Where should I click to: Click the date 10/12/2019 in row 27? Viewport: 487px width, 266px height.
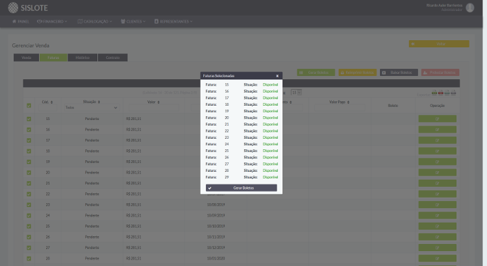pos(216,248)
